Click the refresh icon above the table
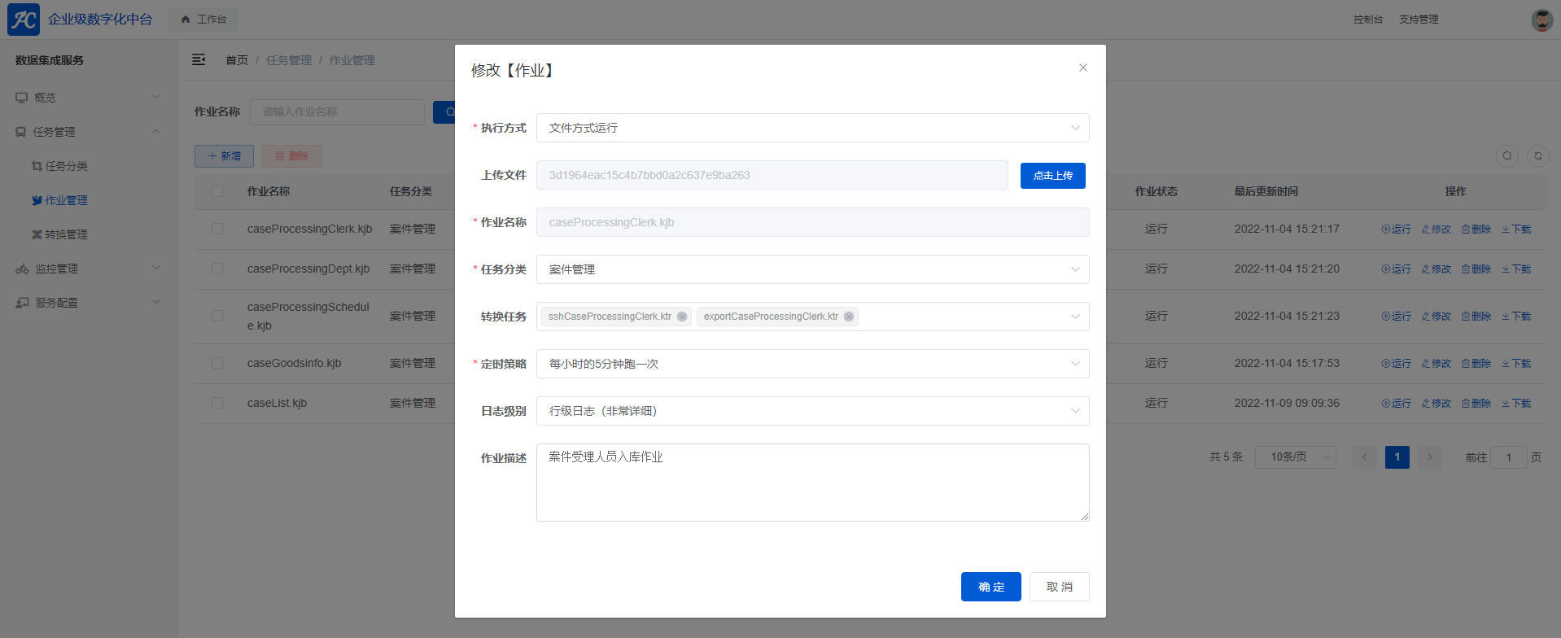This screenshot has height=638, width=1561. tap(1537, 156)
